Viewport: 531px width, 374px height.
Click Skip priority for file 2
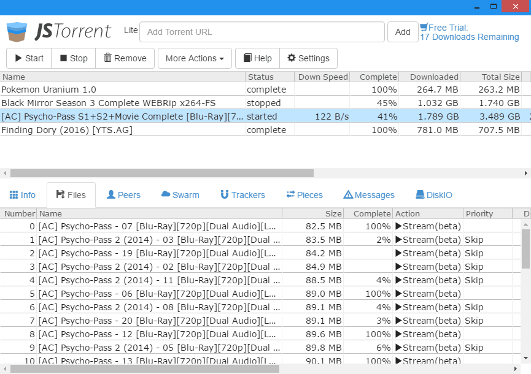tap(474, 253)
